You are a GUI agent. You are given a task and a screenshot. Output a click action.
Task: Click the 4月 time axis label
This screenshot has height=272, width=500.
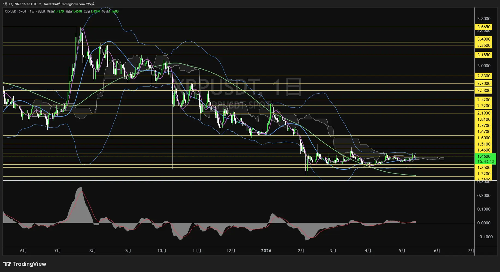click(x=368, y=251)
